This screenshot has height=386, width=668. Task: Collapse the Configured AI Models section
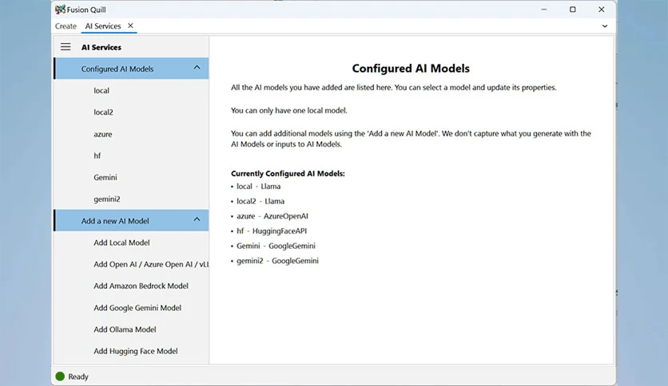click(197, 67)
